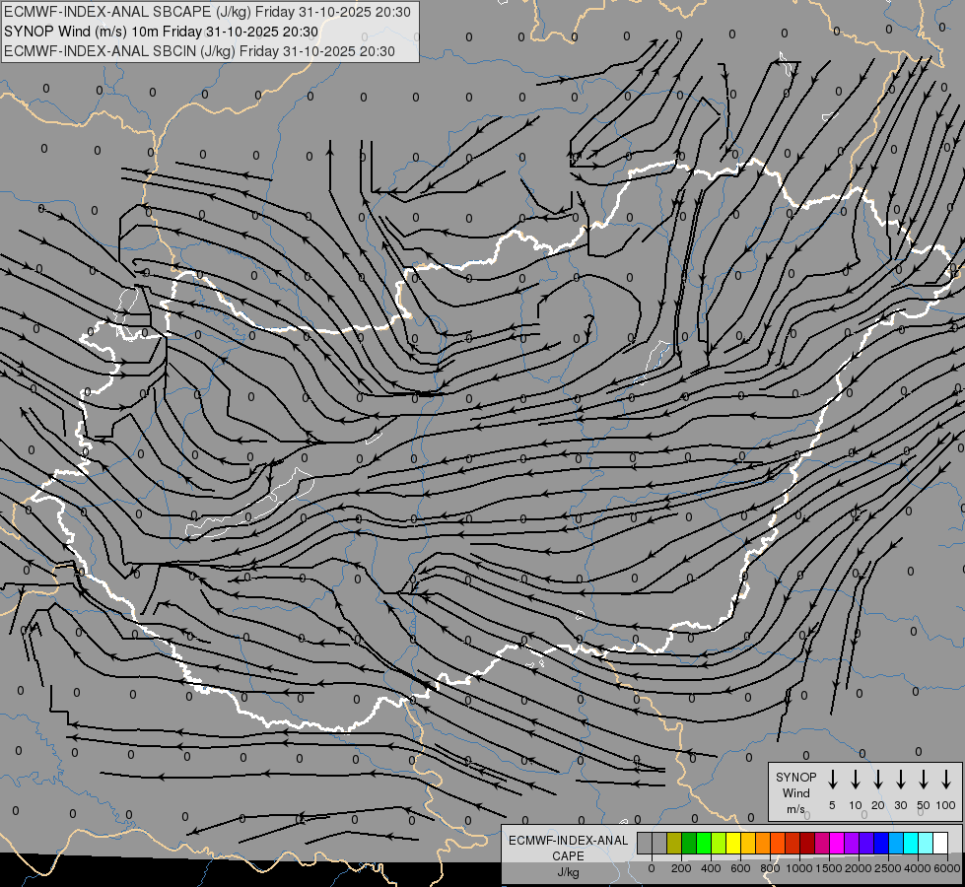Click the 100 m/s wind legend arrow
Screen dimensions: 965x887
pos(946,780)
